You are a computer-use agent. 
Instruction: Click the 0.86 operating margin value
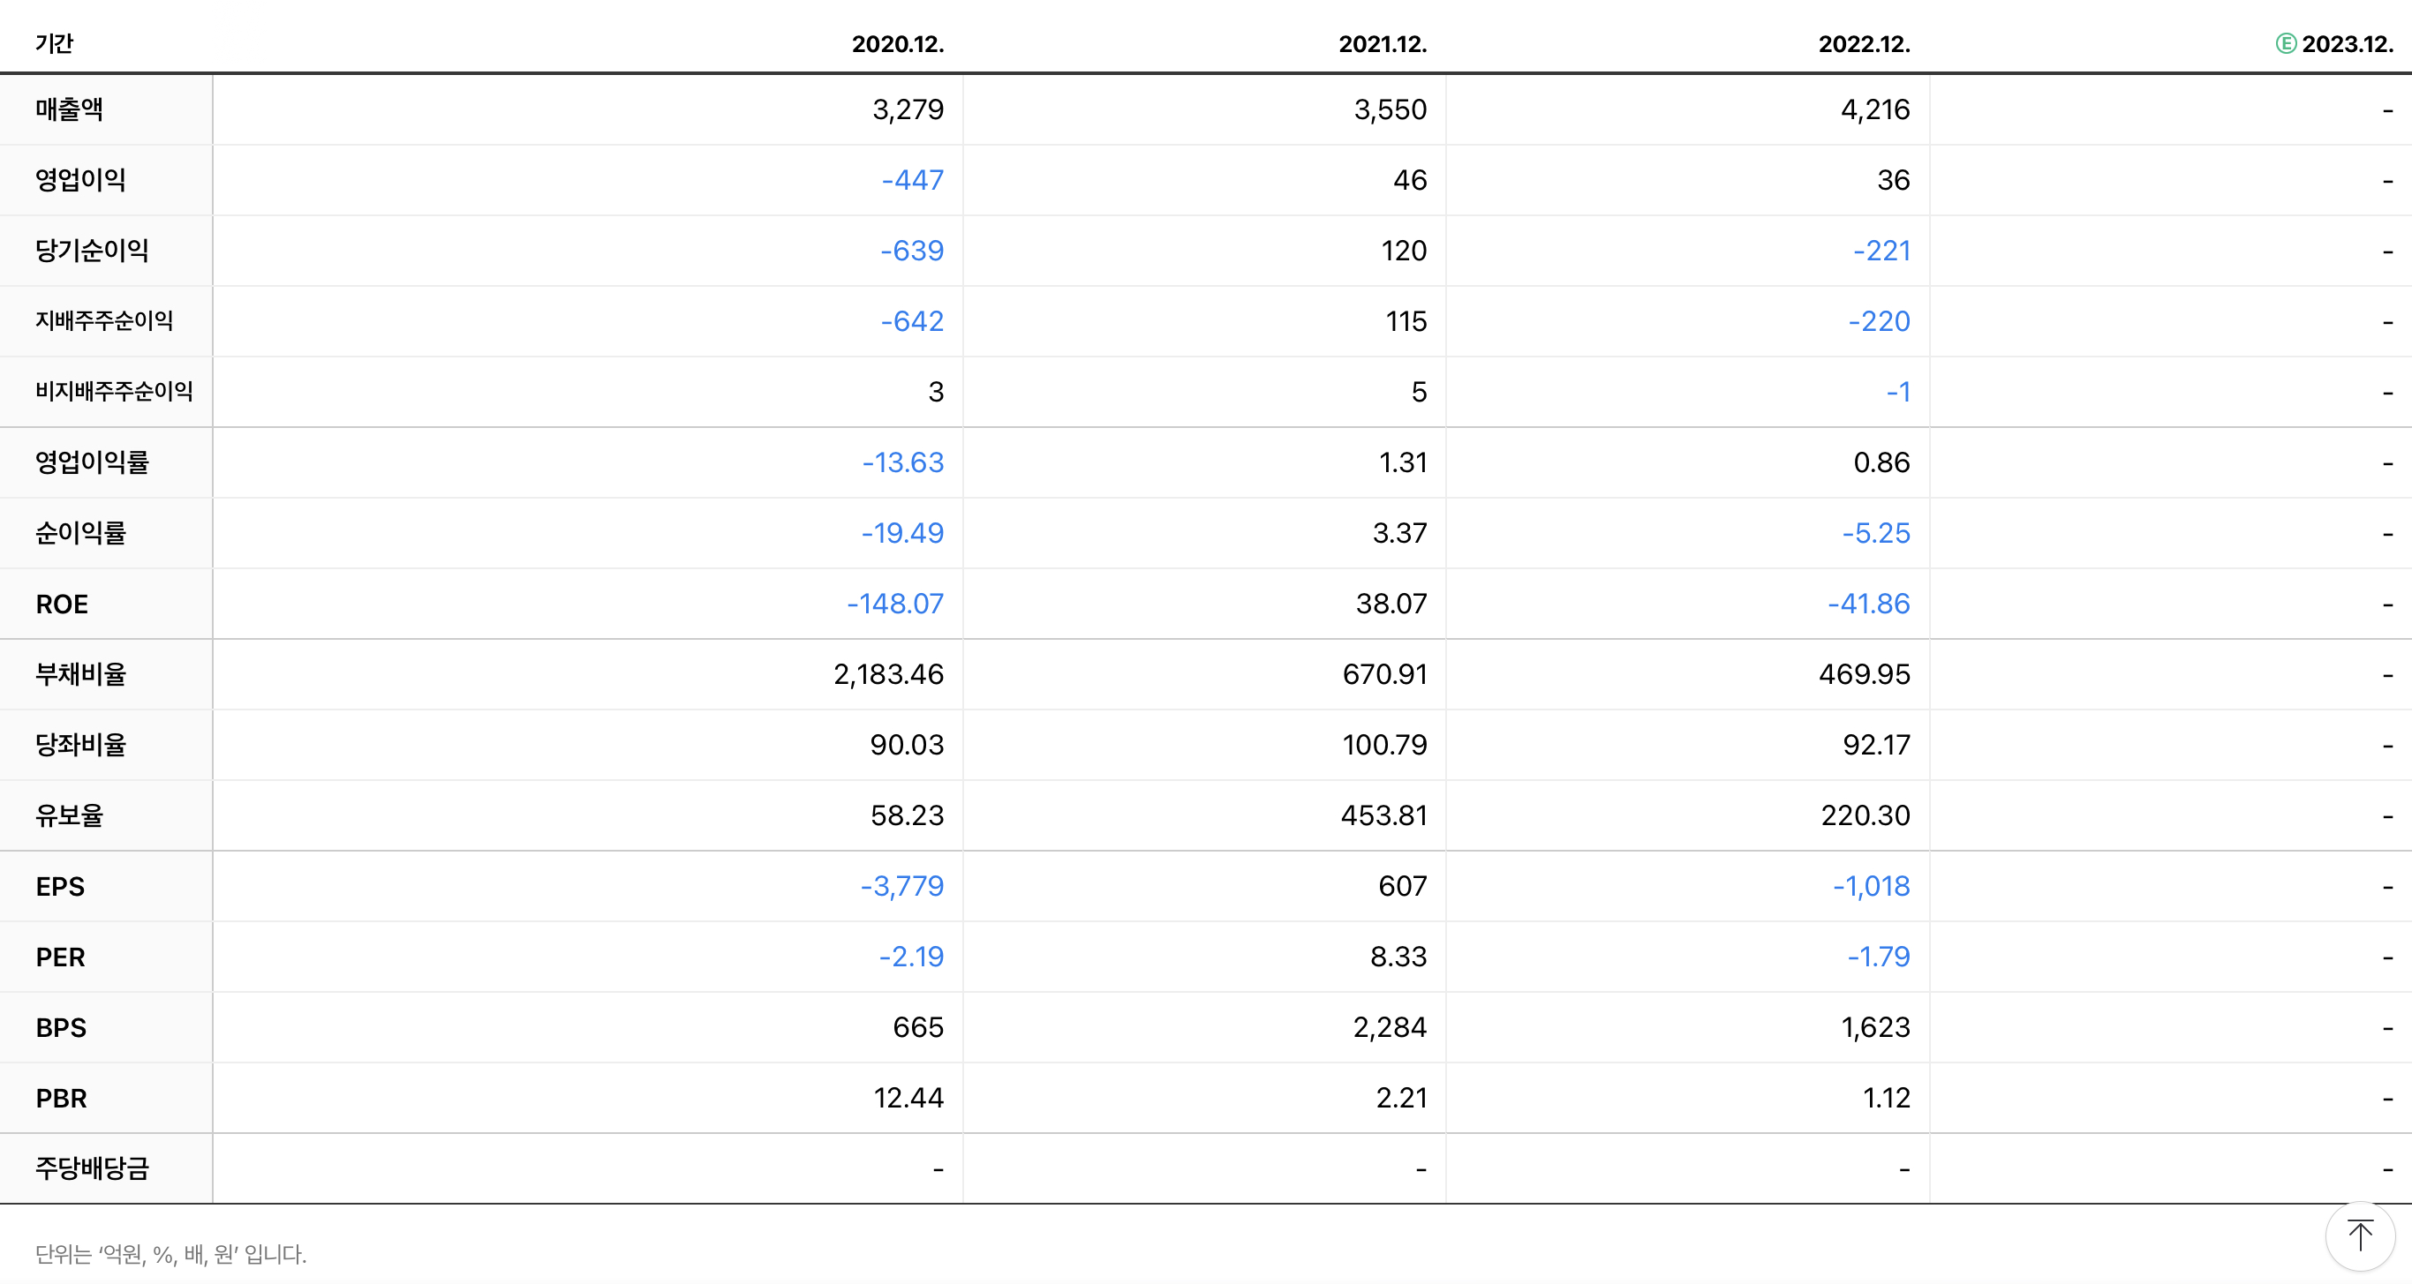click(x=1881, y=462)
